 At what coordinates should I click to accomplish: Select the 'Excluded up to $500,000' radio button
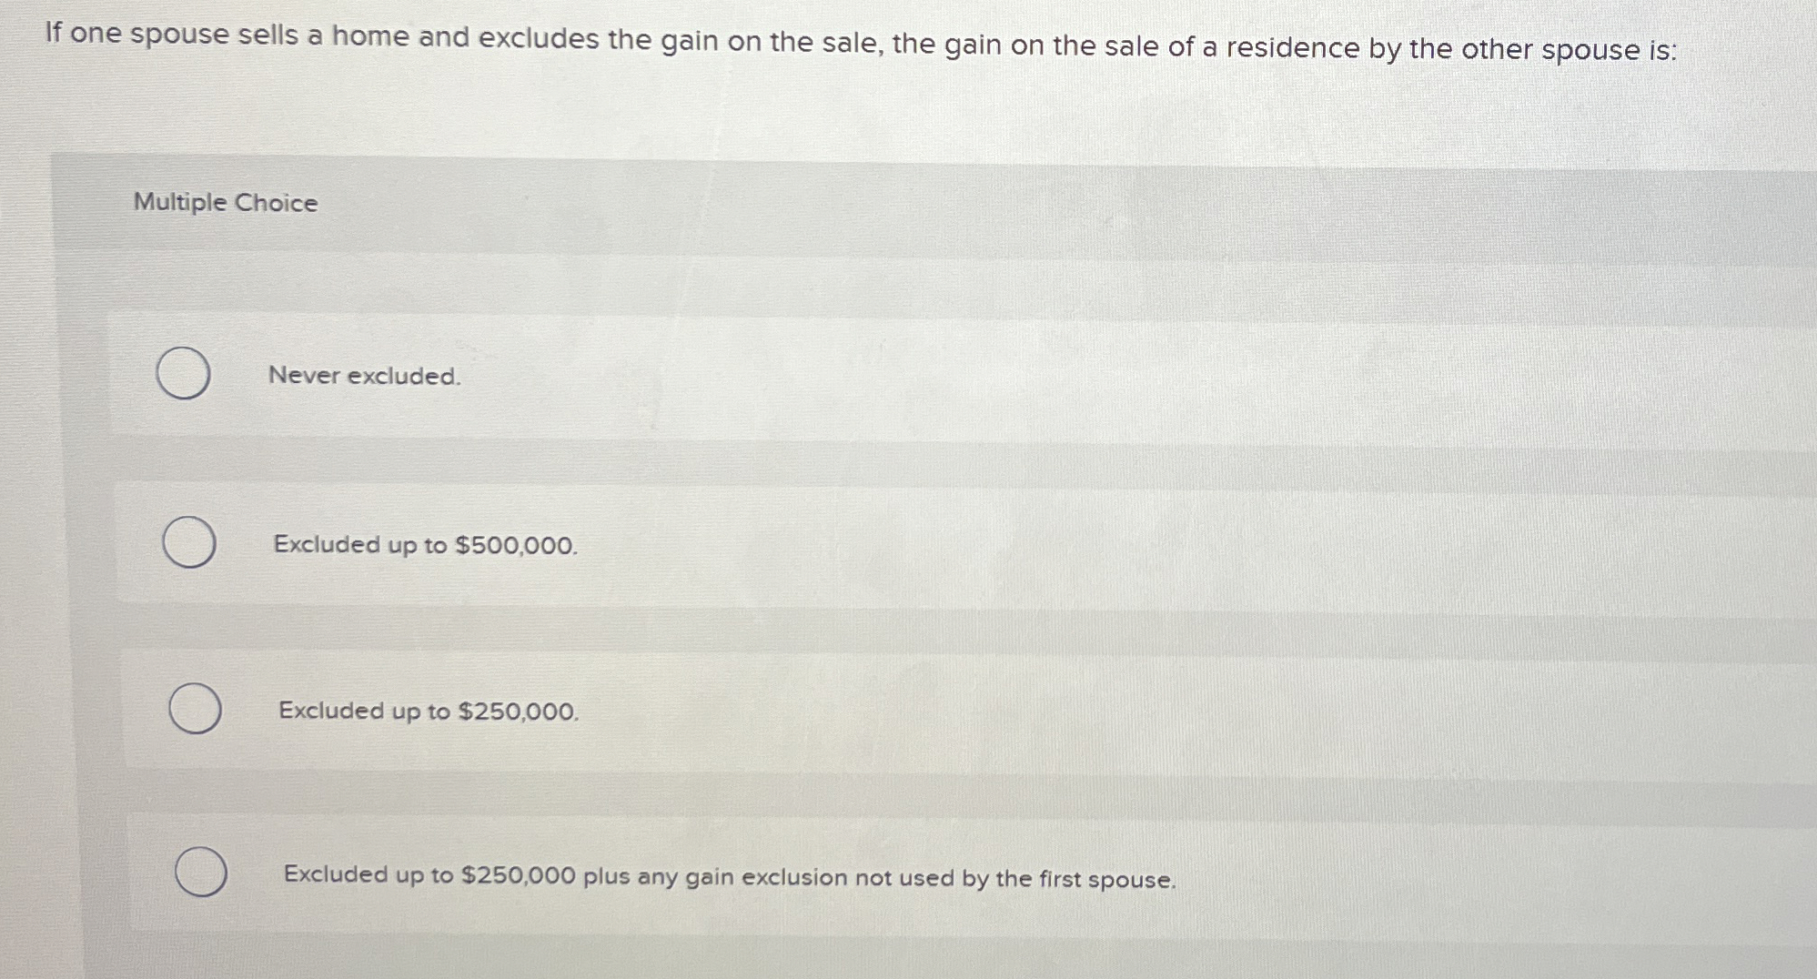point(188,543)
